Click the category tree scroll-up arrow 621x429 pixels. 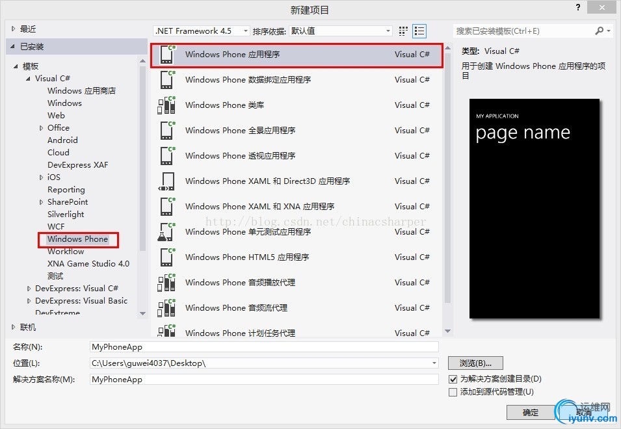(x=142, y=60)
